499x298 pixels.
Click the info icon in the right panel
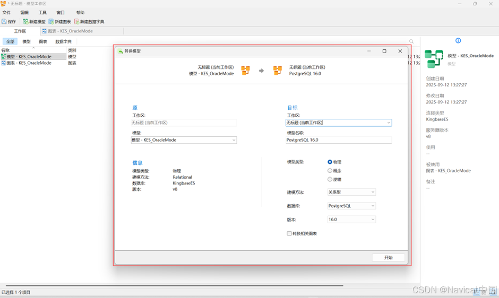(458, 40)
